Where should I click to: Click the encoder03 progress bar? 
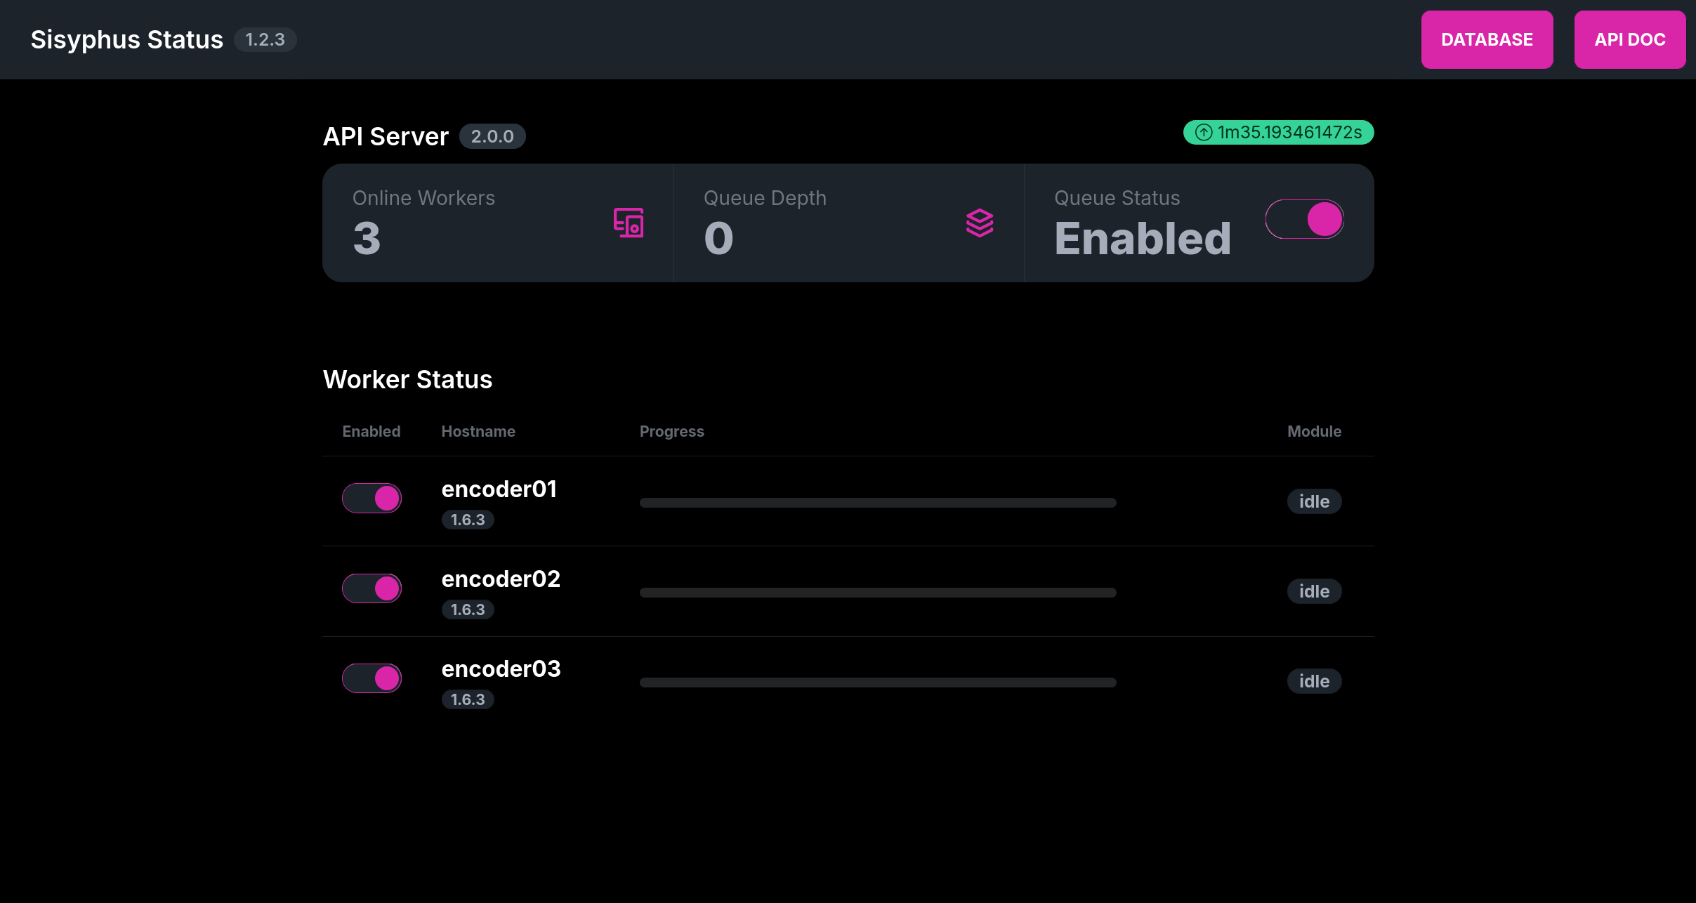click(877, 683)
